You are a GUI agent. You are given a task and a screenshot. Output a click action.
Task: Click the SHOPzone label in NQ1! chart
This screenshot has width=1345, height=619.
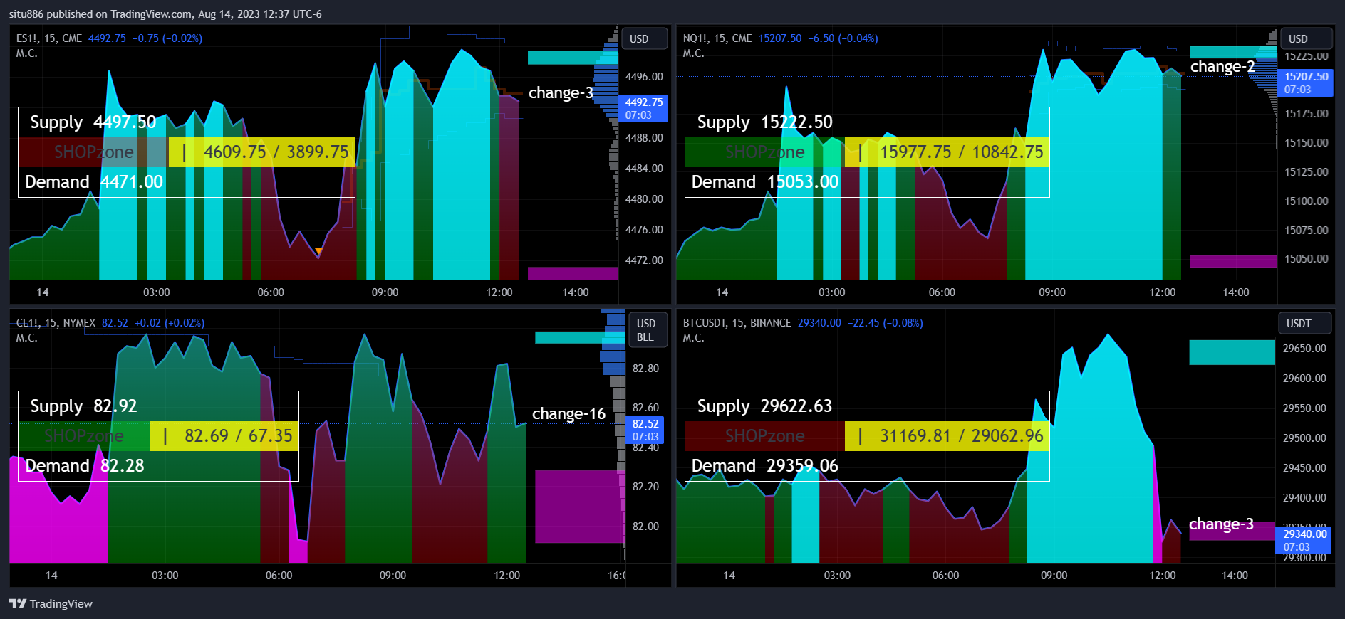(764, 152)
